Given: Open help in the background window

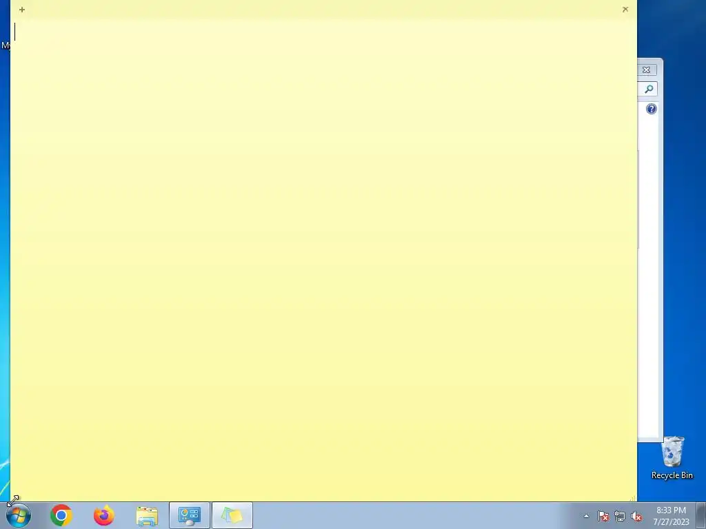Looking at the screenshot, I should [x=651, y=109].
